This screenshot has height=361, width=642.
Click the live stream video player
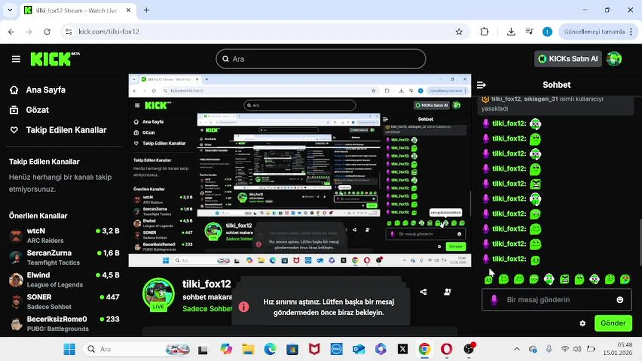pyautogui.click(x=300, y=170)
